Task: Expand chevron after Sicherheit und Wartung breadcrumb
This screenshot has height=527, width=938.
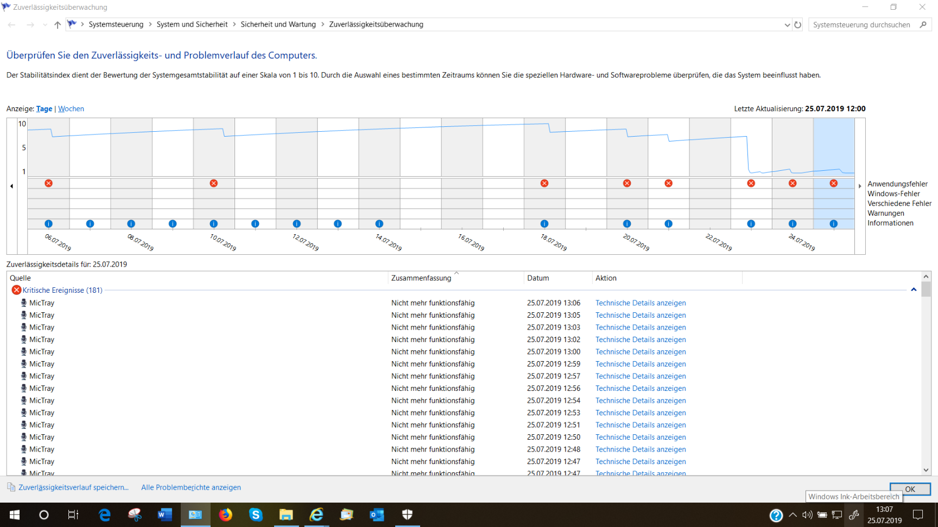Action: point(323,24)
